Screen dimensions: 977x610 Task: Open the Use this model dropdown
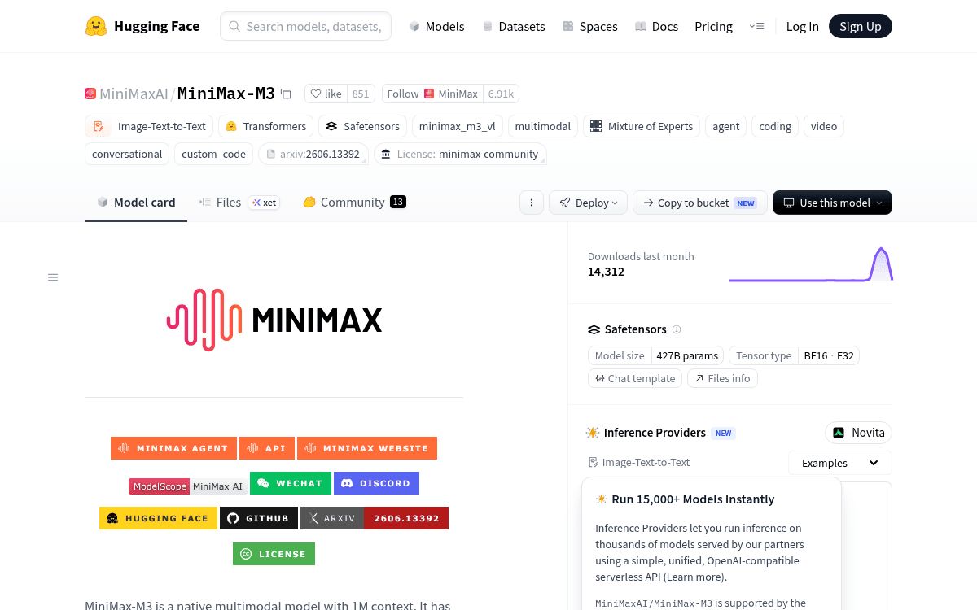(832, 203)
